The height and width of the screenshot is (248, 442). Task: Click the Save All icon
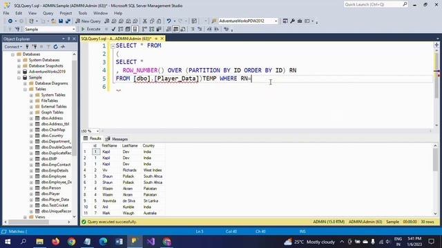(x=68, y=21)
